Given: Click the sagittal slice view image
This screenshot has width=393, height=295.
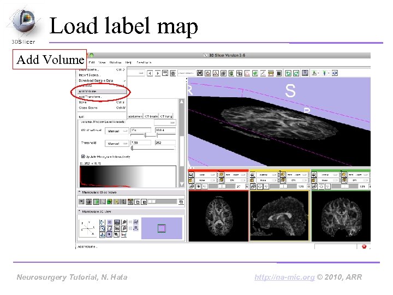Looking at the screenshot, I should pyautogui.click(x=279, y=216).
